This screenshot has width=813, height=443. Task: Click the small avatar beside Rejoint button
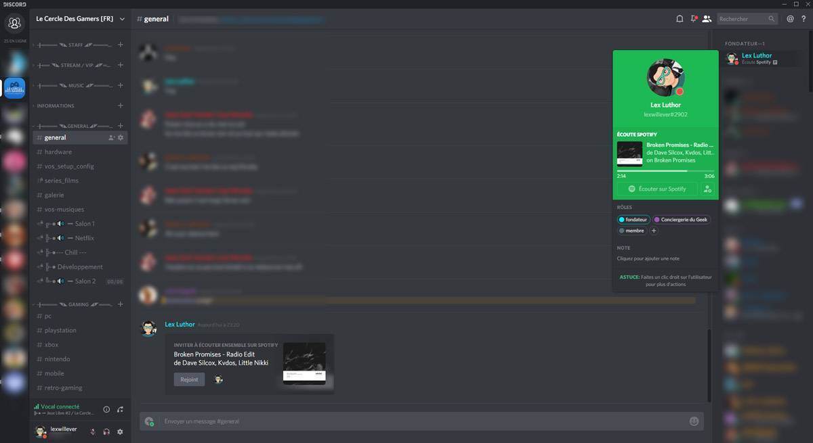pyautogui.click(x=218, y=379)
